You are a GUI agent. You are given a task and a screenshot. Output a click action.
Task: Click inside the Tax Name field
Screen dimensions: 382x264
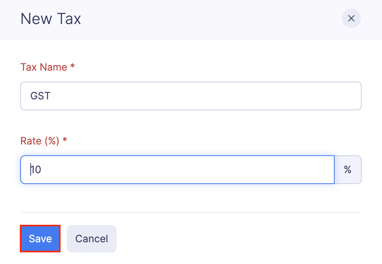[155, 96]
